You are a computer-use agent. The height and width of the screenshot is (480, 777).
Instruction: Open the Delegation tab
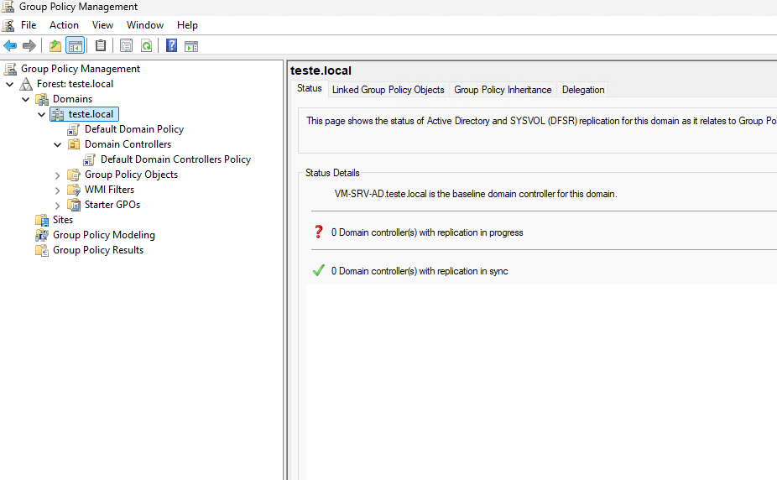[583, 90]
